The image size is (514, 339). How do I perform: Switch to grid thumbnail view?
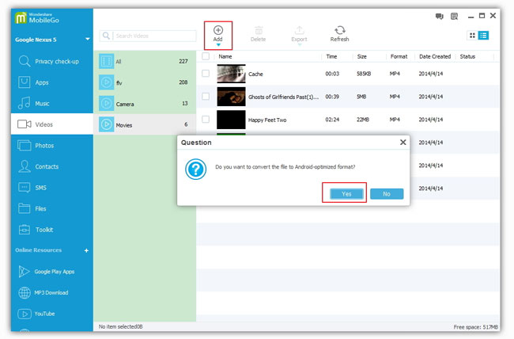coord(472,36)
